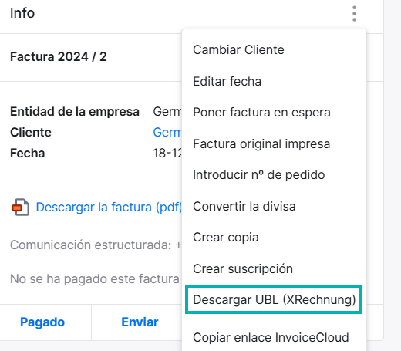Select Poner factura en espera
Viewport: 401px width, 351px height.
pyautogui.click(x=261, y=113)
